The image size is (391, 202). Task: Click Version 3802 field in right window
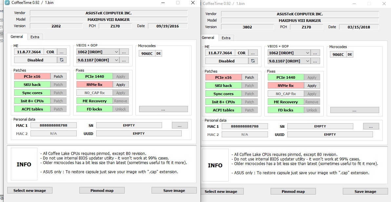pyautogui.click(x=247, y=27)
